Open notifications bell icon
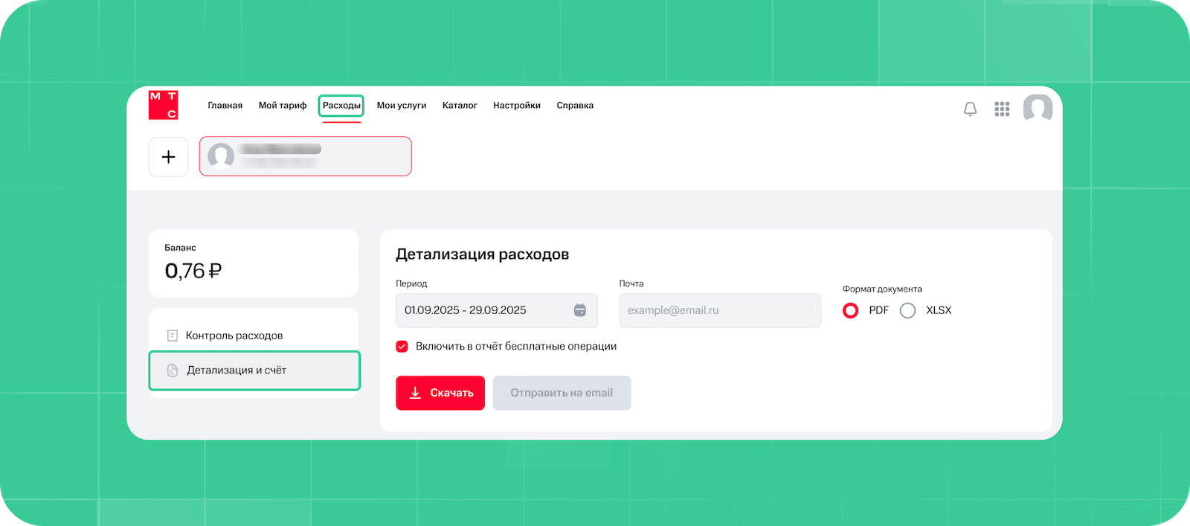Image resolution: width=1190 pixels, height=526 pixels. pos(970,109)
